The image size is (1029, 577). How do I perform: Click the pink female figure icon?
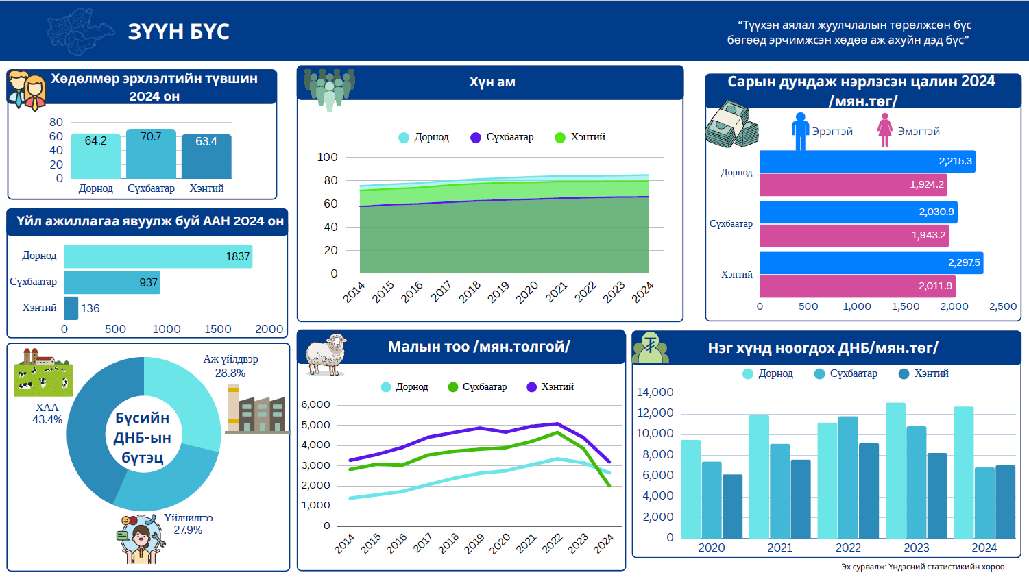point(885,130)
